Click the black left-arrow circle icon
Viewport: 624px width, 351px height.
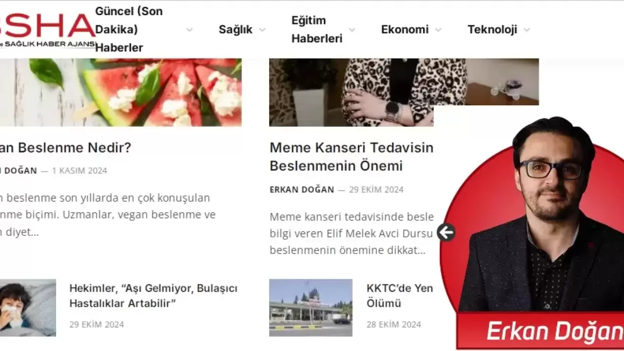click(x=446, y=233)
